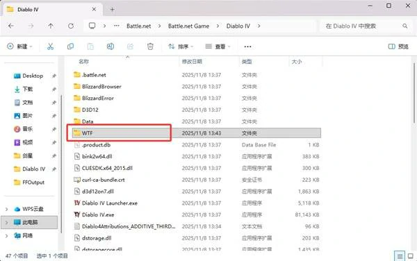Screen dimensions: 417x261
Task: Select the d3d12on7.dll file
Action: pos(197,192)
